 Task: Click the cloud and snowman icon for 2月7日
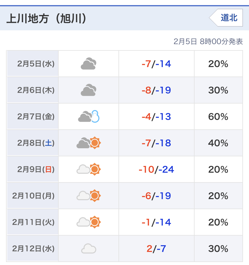point(89,116)
